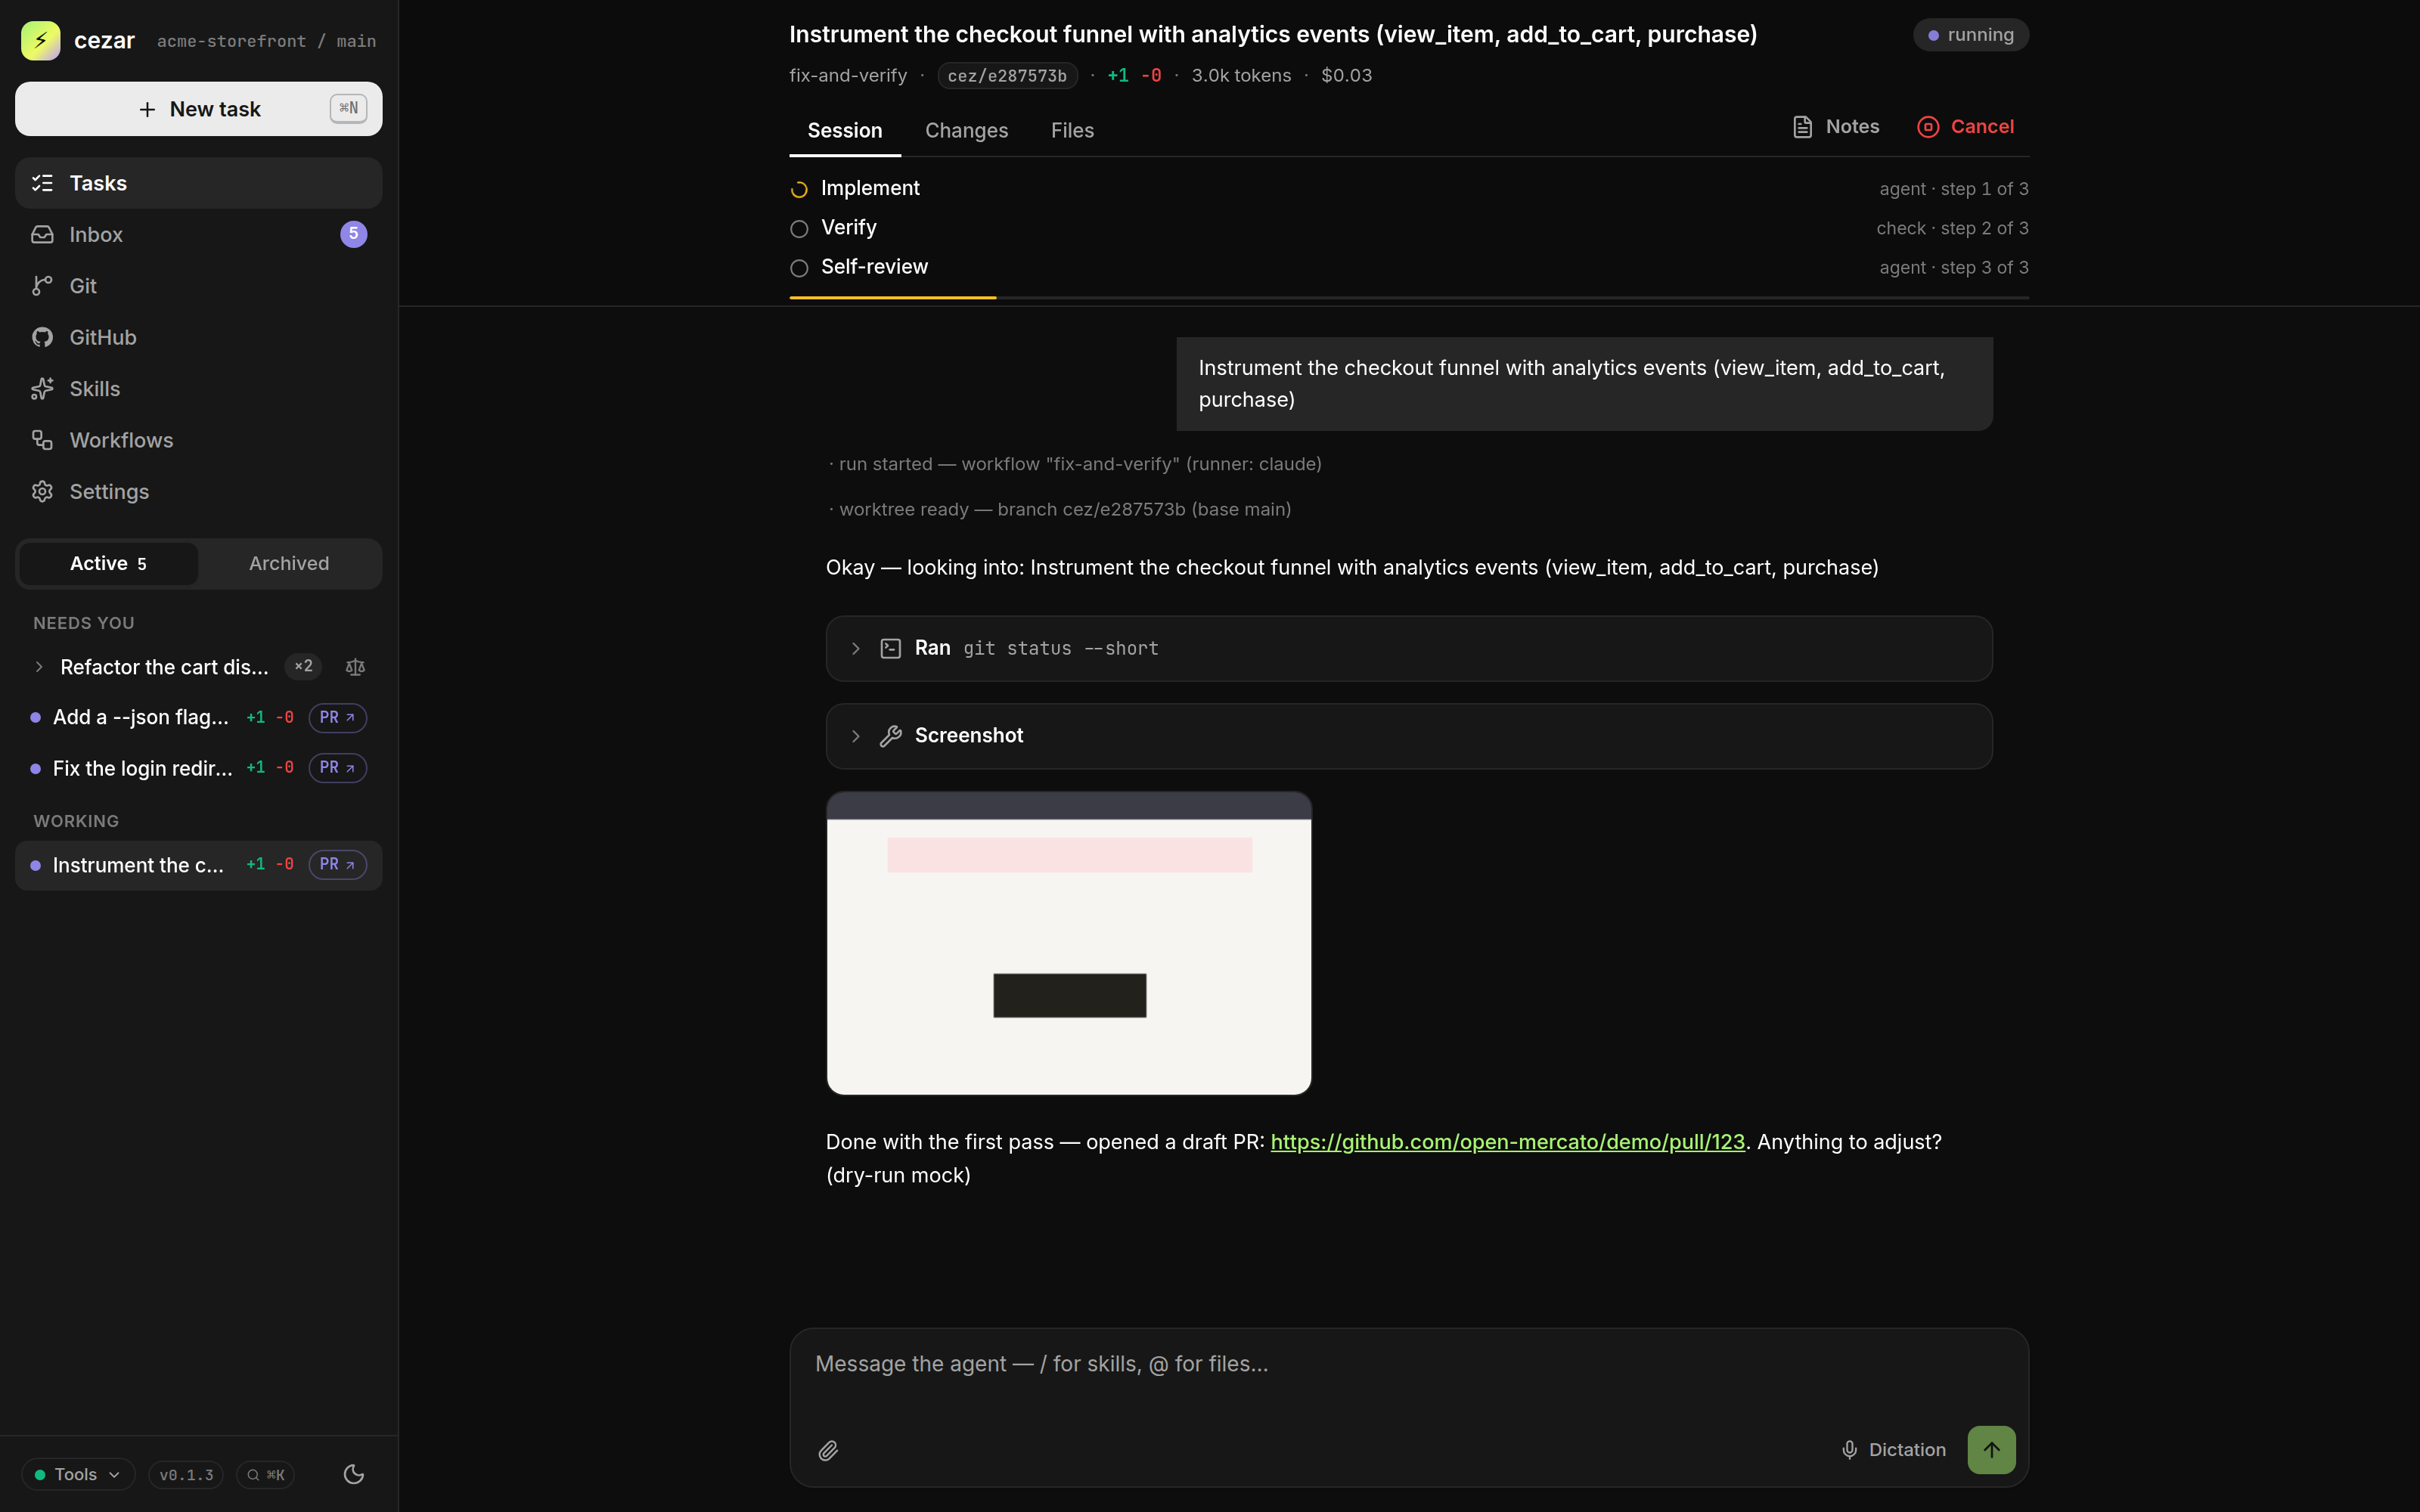This screenshot has height=1512, width=2420.
Task: Expand the Refactor the cart task group
Action: click(x=39, y=667)
